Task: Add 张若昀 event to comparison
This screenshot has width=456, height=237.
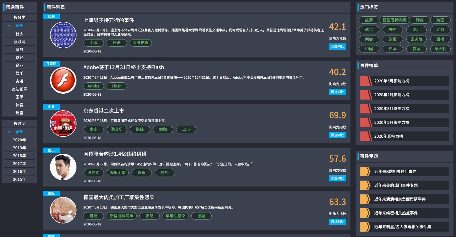Action: [337, 178]
